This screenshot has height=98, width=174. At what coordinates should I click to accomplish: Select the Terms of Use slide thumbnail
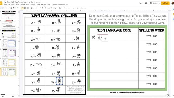pyautogui.click(x=9, y=15)
